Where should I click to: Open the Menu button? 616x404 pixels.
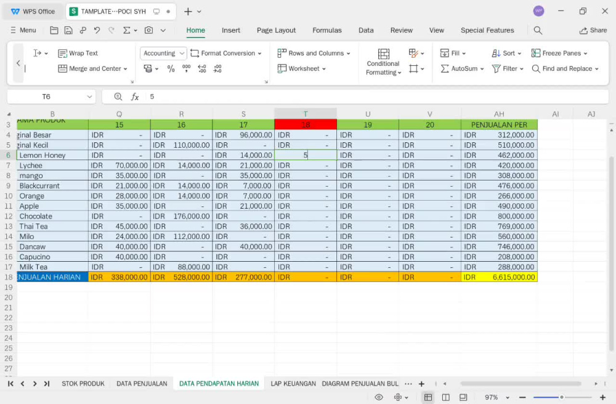(23, 30)
